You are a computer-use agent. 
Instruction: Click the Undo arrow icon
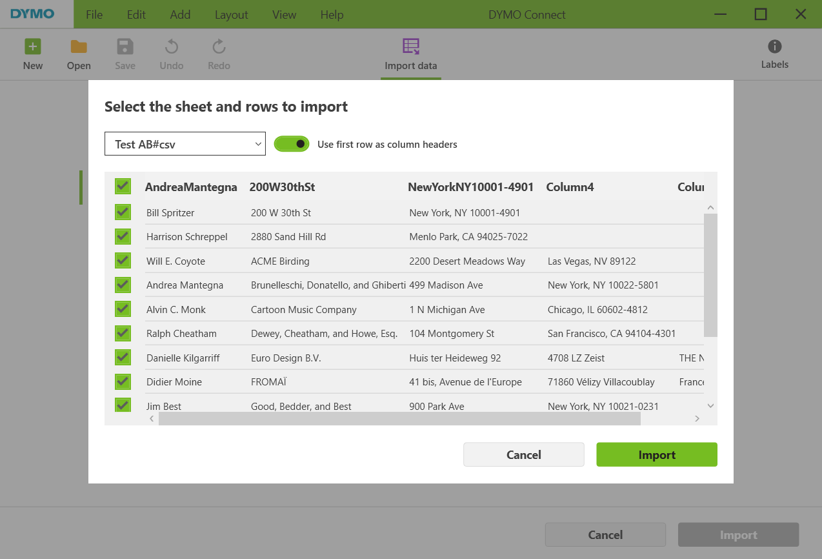pyautogui.click(x=172, y=47)
